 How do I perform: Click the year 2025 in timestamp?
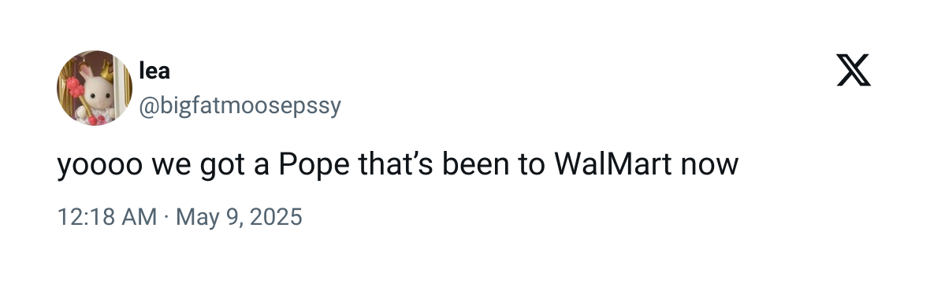(276, 217)
